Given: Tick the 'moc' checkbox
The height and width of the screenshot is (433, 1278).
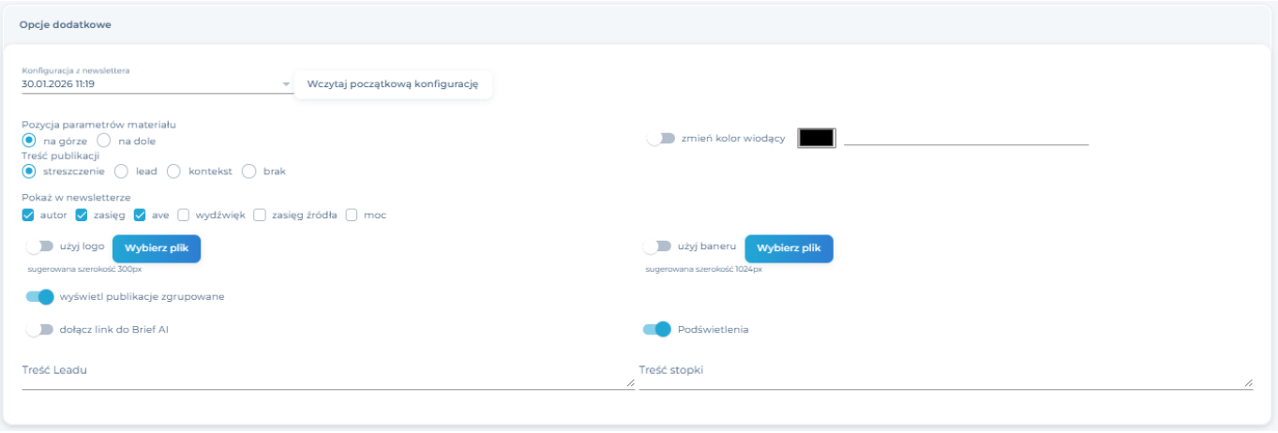Looking at the screenshot, I should 352,215.
